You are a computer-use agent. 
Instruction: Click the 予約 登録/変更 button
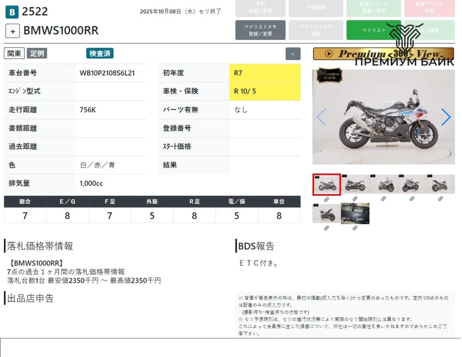[260, 8]
